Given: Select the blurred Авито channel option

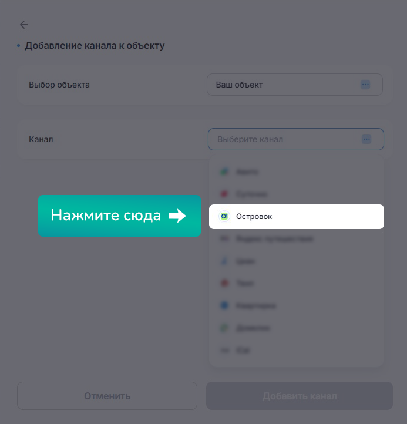Looking at the screenshot, I should pyautogui.click(x=297, y=171).
